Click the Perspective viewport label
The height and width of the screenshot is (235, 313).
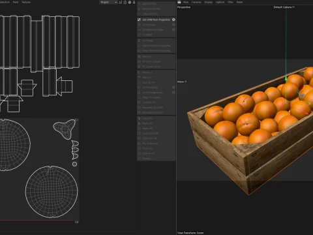pos(184,7)
